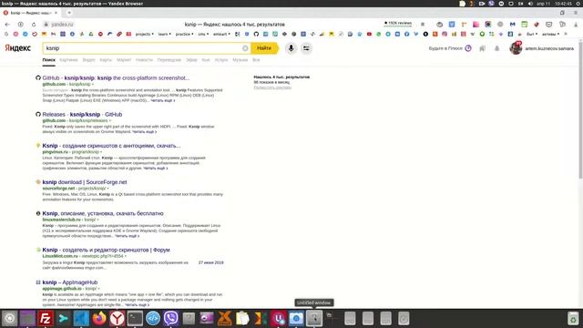The height and width of the screenshot is (328, 583).
Task: Reload the page with the refresh icon
Action: [34, 25]
